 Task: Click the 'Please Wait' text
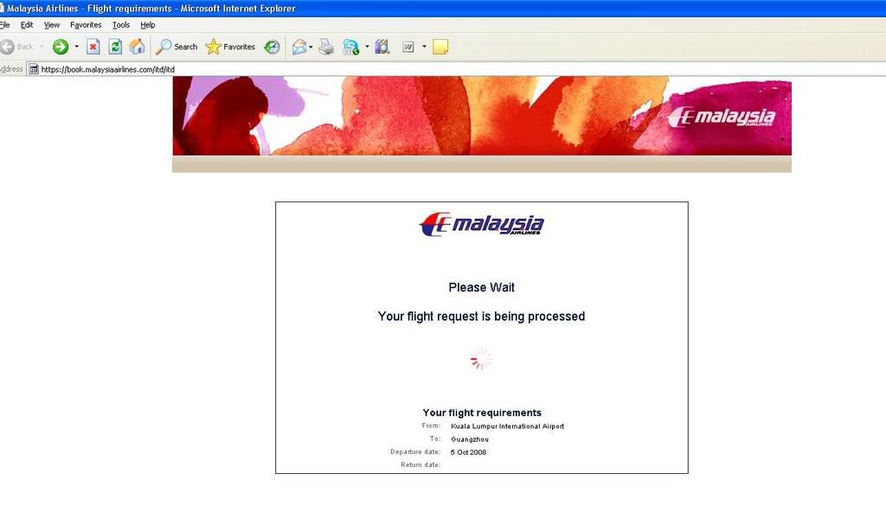pos(481,287)
